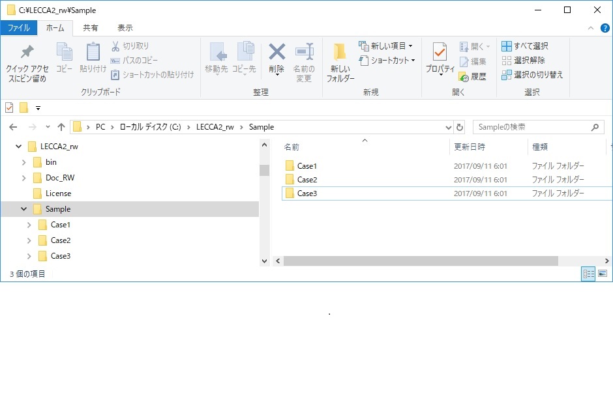
Task: Click the horizontal scrollbar in file list
Action: [x=421, y=261]
